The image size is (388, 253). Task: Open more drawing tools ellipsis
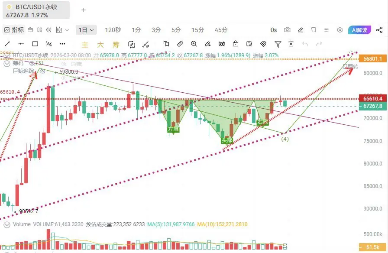tap(62, 44)
